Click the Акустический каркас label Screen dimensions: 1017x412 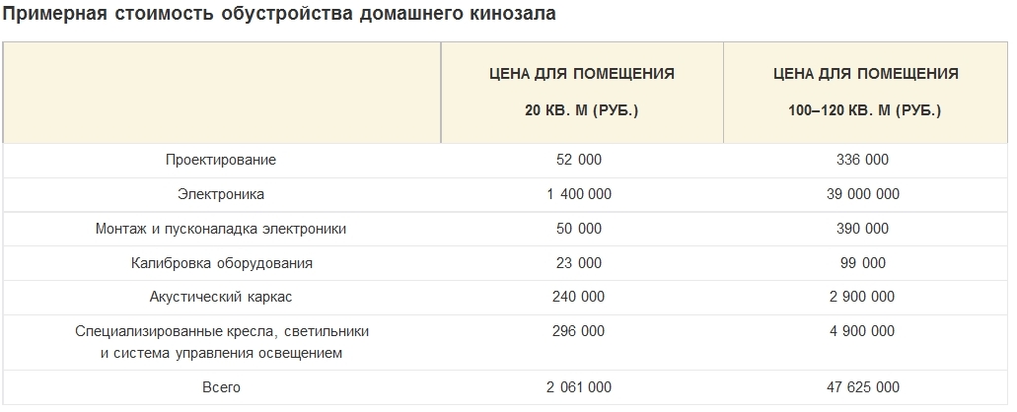tap(221, 297)
